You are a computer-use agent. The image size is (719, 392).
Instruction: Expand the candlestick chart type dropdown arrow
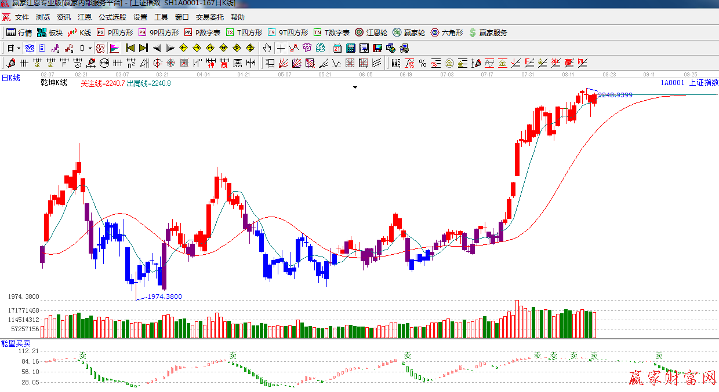[90, 48]
